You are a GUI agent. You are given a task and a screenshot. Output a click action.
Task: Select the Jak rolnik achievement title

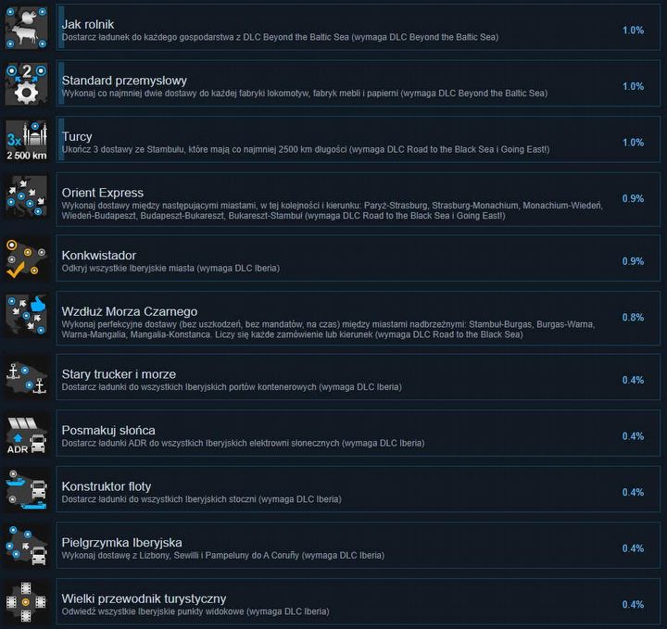click(x=88, y=24)
